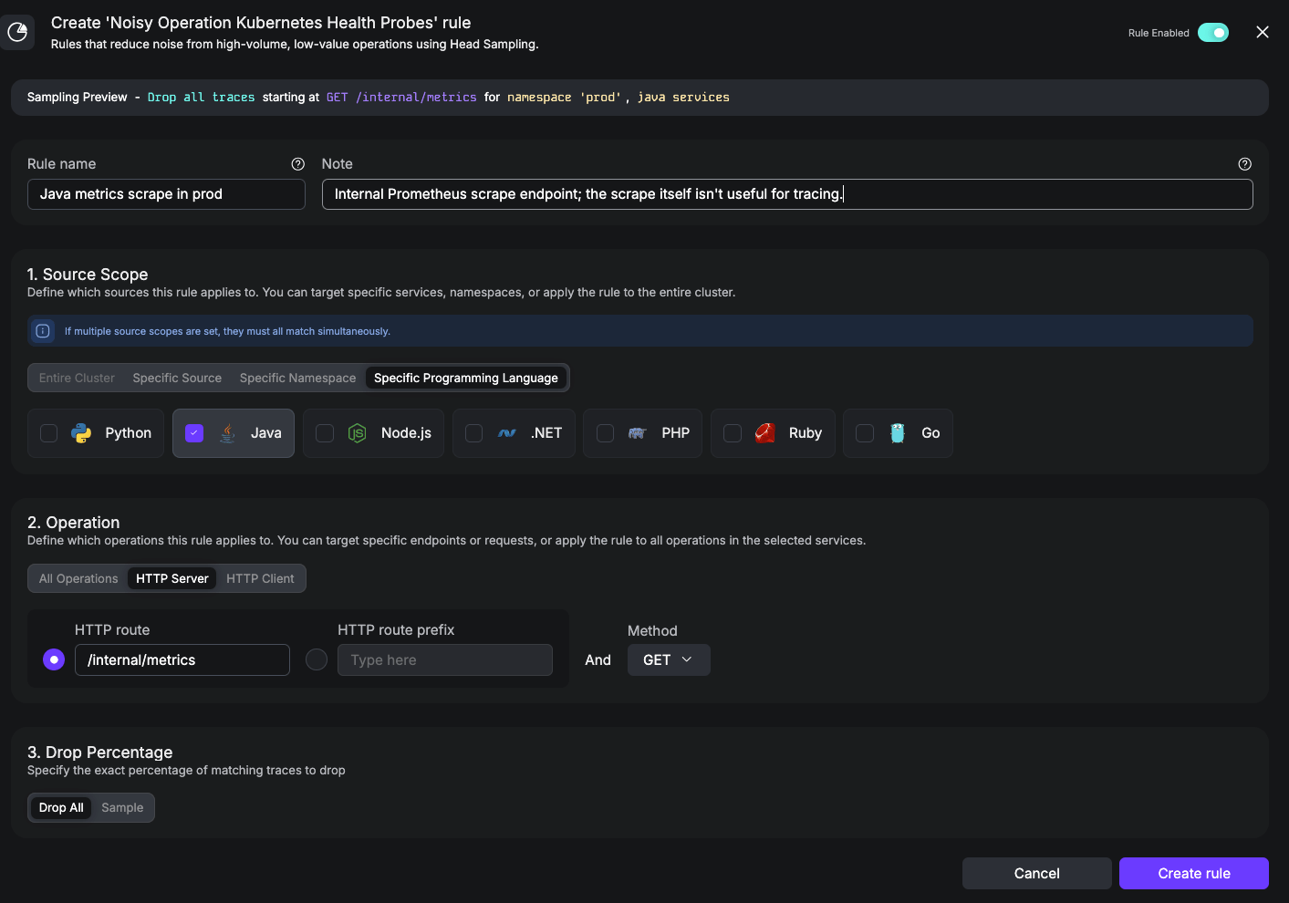Click the 'Rule Enabled' label text
Image resolution: width=1289 pixels, height=903 pixels.
1159,33
